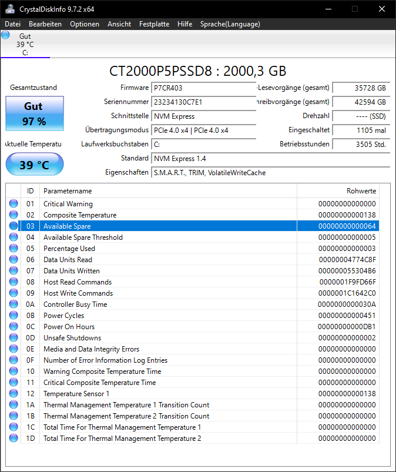This screenshot has width=396, height=472.
Task: Click the status orb for Critical Warning
Action: pyautogui.click(x=14, y=203)
